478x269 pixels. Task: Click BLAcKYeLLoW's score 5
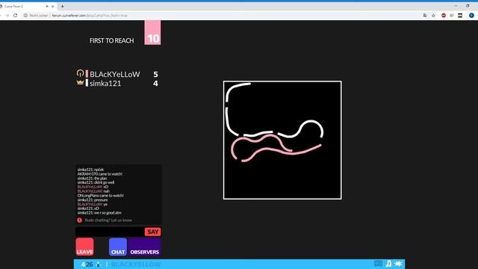156,74
